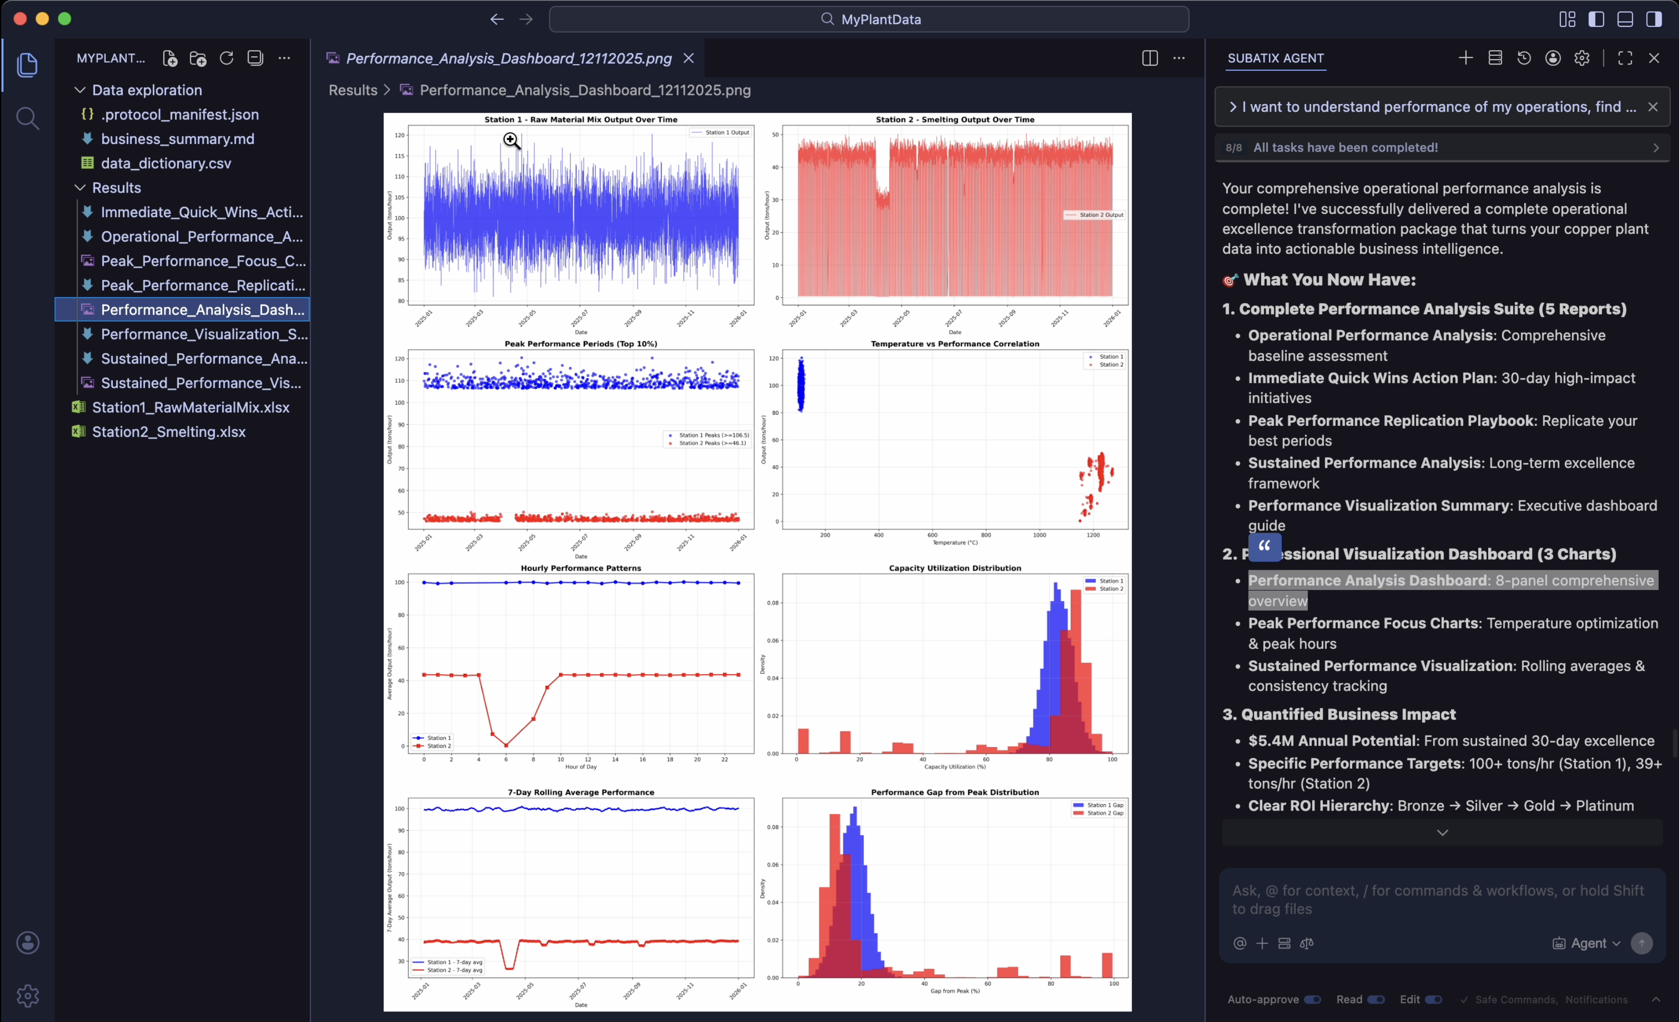The height and width of the screenshot is (1022, 1679).
Task: Open the agent conversation history
Action: coord(1524,58)
